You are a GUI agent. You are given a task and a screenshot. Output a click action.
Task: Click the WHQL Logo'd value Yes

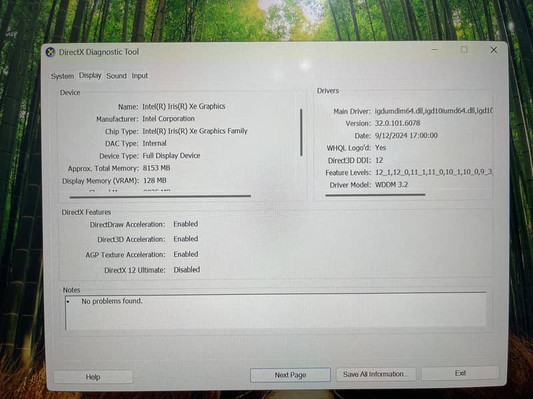(380, 148)
